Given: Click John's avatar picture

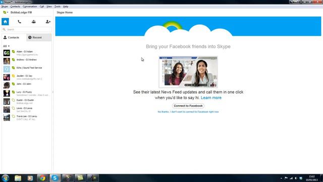Looking at the screenshot, I should [7, 85].
